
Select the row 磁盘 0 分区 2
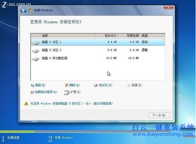98,50
